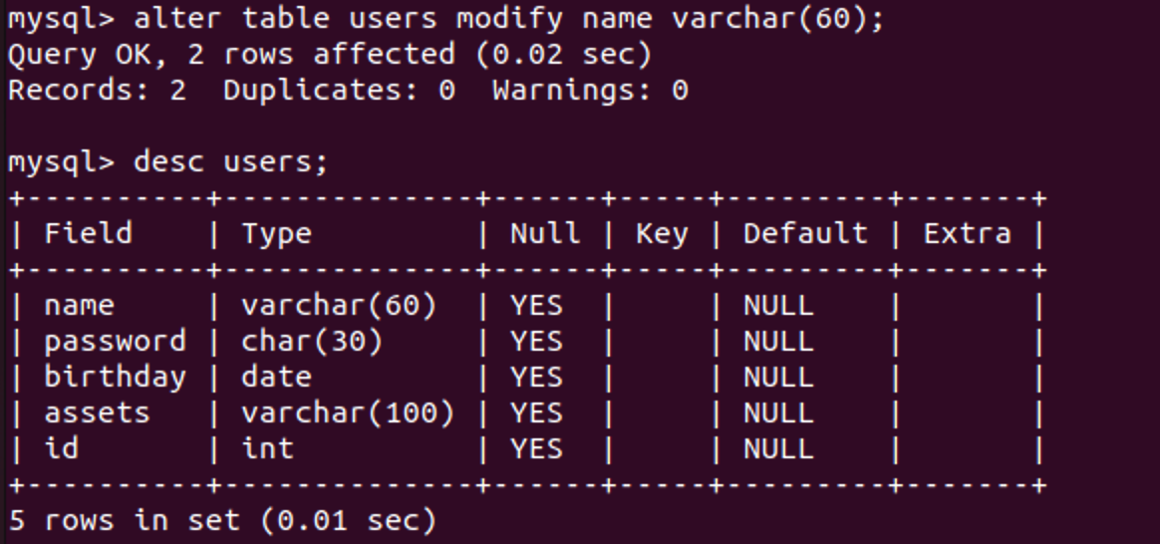Click the "Duplicates: 0" text
The image size is (1160, 544).
point(339,91)
